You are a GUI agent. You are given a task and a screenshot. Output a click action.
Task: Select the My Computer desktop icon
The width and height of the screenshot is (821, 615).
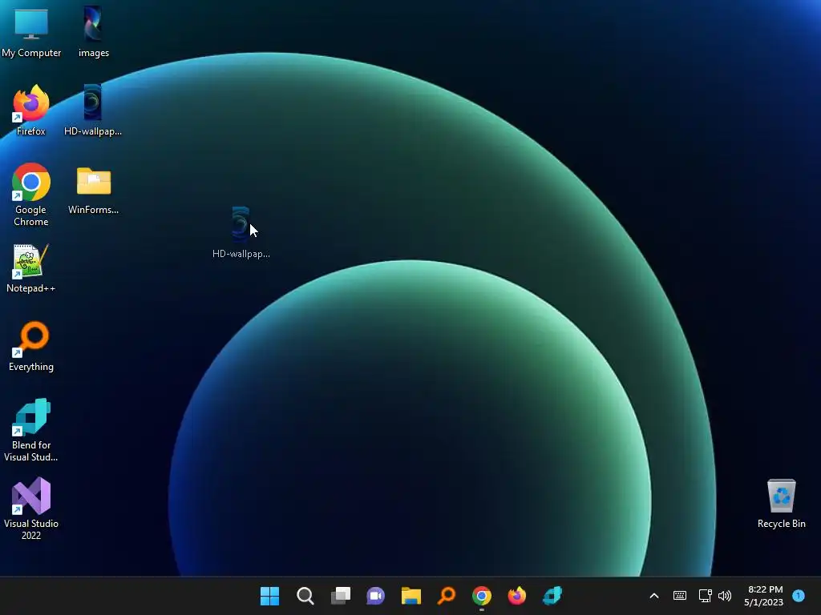pyautogui.click(x=31, y=32)
